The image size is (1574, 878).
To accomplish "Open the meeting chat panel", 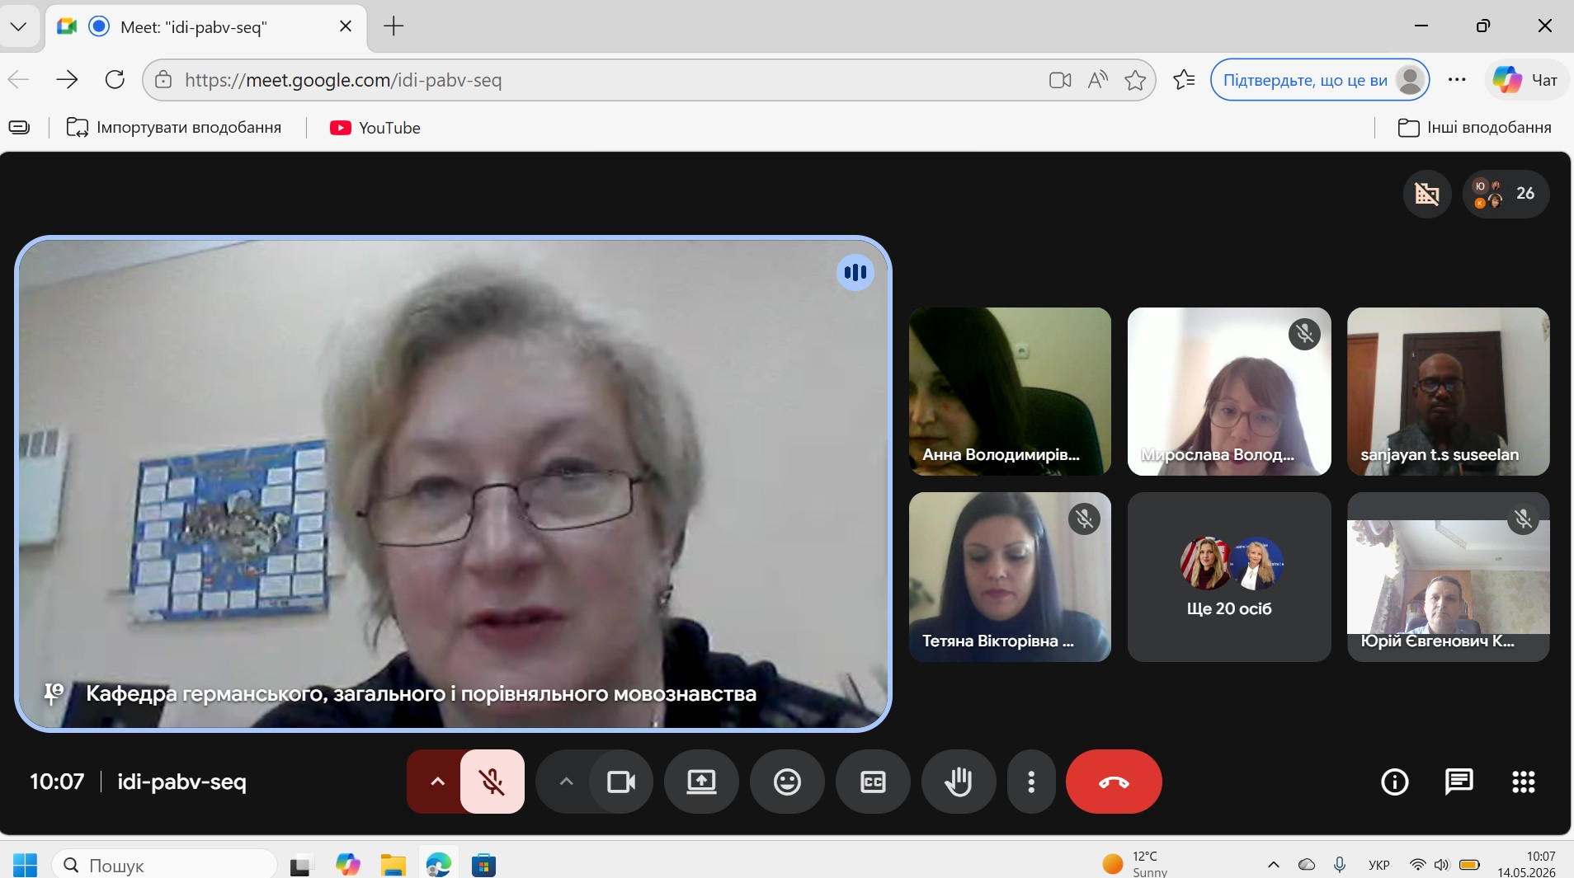I will coord(1459,782).
